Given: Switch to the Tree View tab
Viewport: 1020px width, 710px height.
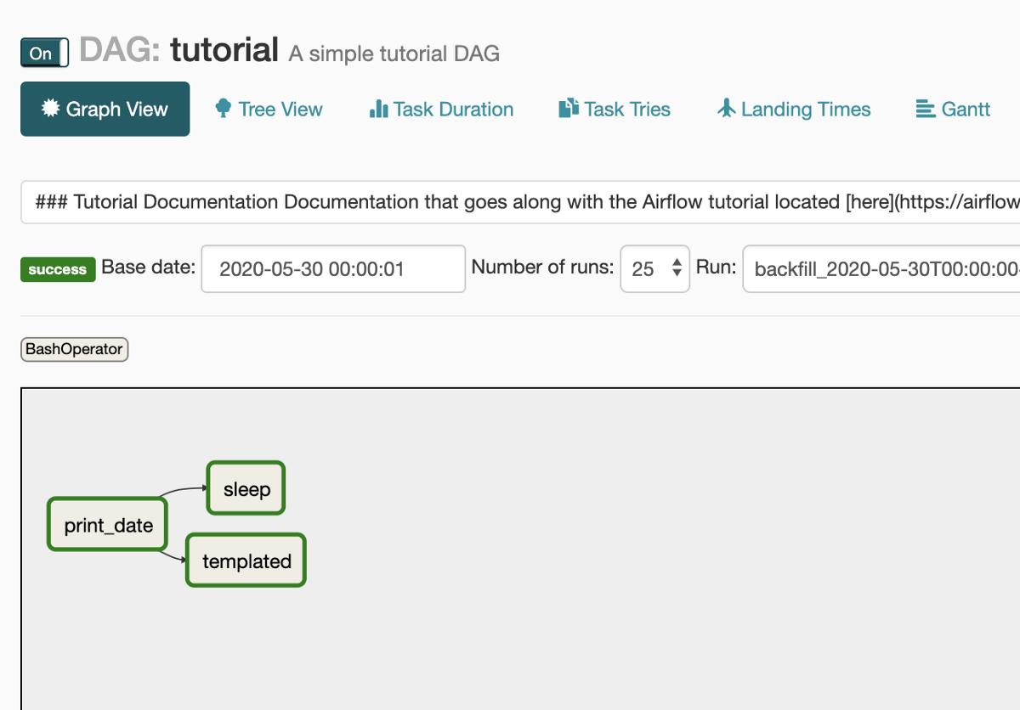Looking at the screenshot, I should [x=269, y=109].
